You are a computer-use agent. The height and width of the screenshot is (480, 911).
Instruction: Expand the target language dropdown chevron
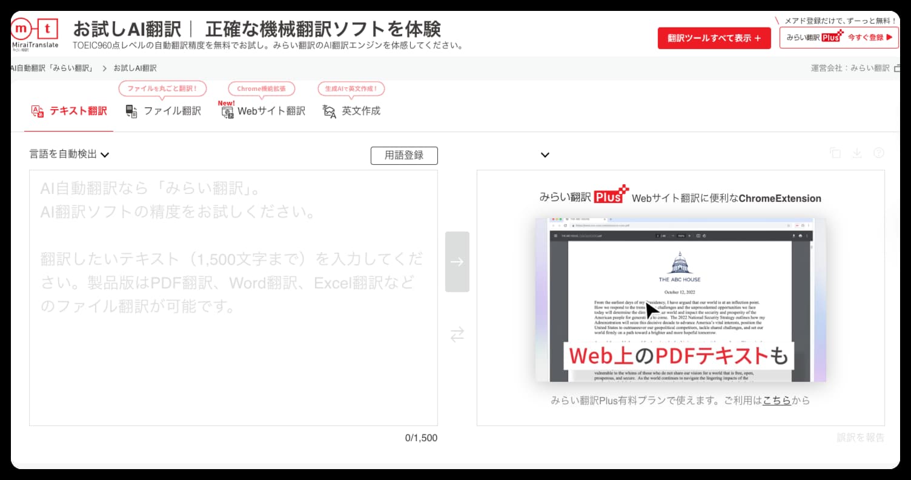[545, 155]
